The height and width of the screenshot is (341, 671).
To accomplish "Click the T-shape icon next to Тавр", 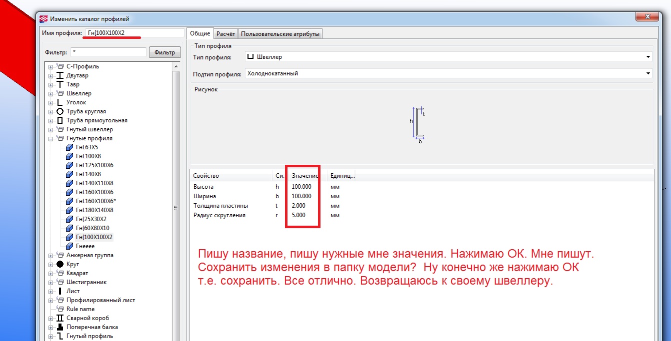I will tap(60, 84).
